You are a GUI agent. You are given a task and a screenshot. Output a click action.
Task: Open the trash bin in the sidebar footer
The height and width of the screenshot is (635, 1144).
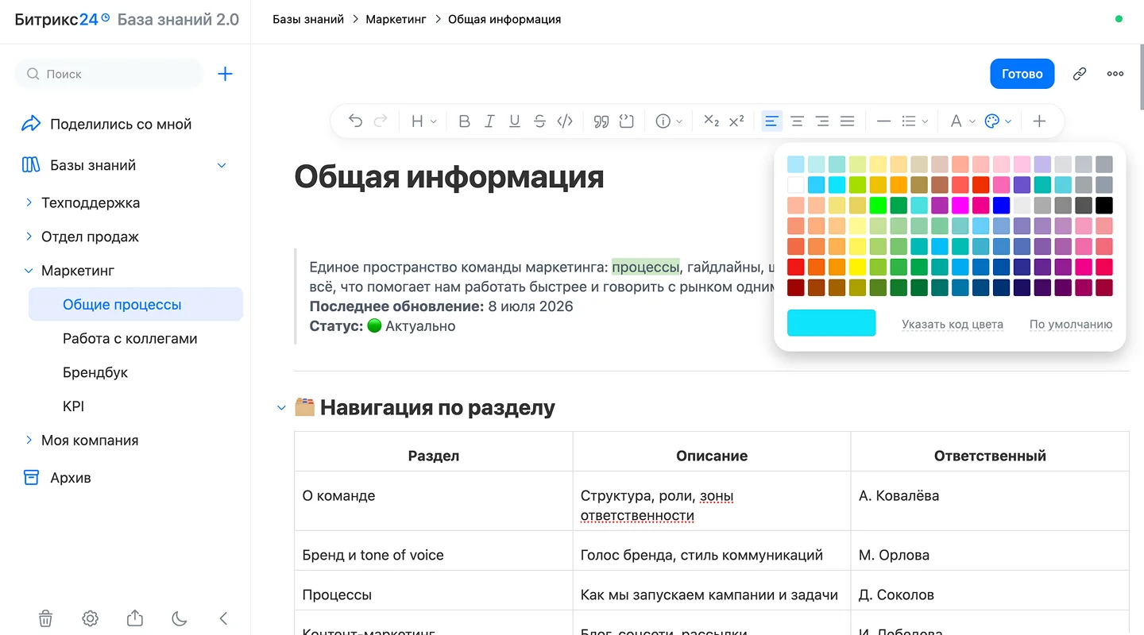pos(46,618)
